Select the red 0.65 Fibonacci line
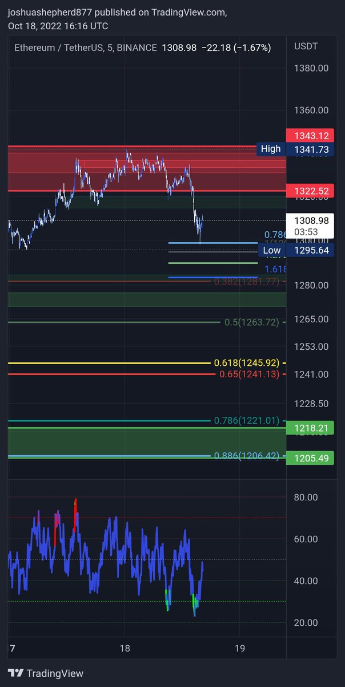The image size is (345, 687). click(x=112, y=374)
